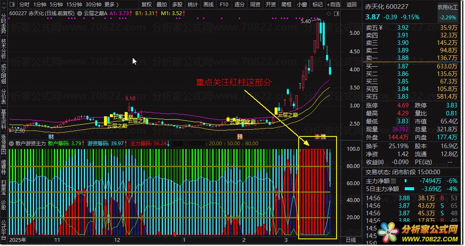The width and height of the screenshot is (465, 246).
Task: Click the 返回 button
Action: tap(352, 5)
